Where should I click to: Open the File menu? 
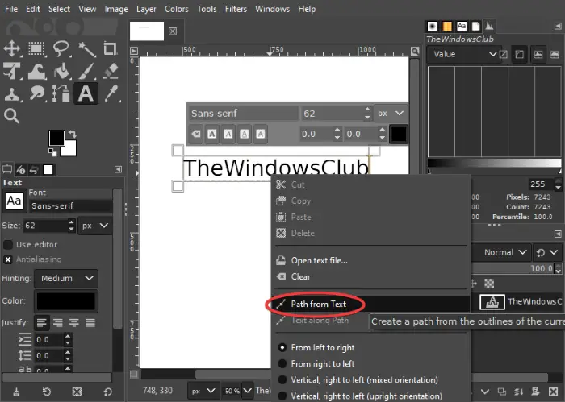click(11, 9)
